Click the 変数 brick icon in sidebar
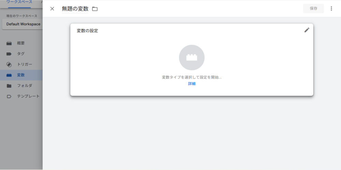Image resolution: width=341 pixels, height=170 pixels. 9,75
